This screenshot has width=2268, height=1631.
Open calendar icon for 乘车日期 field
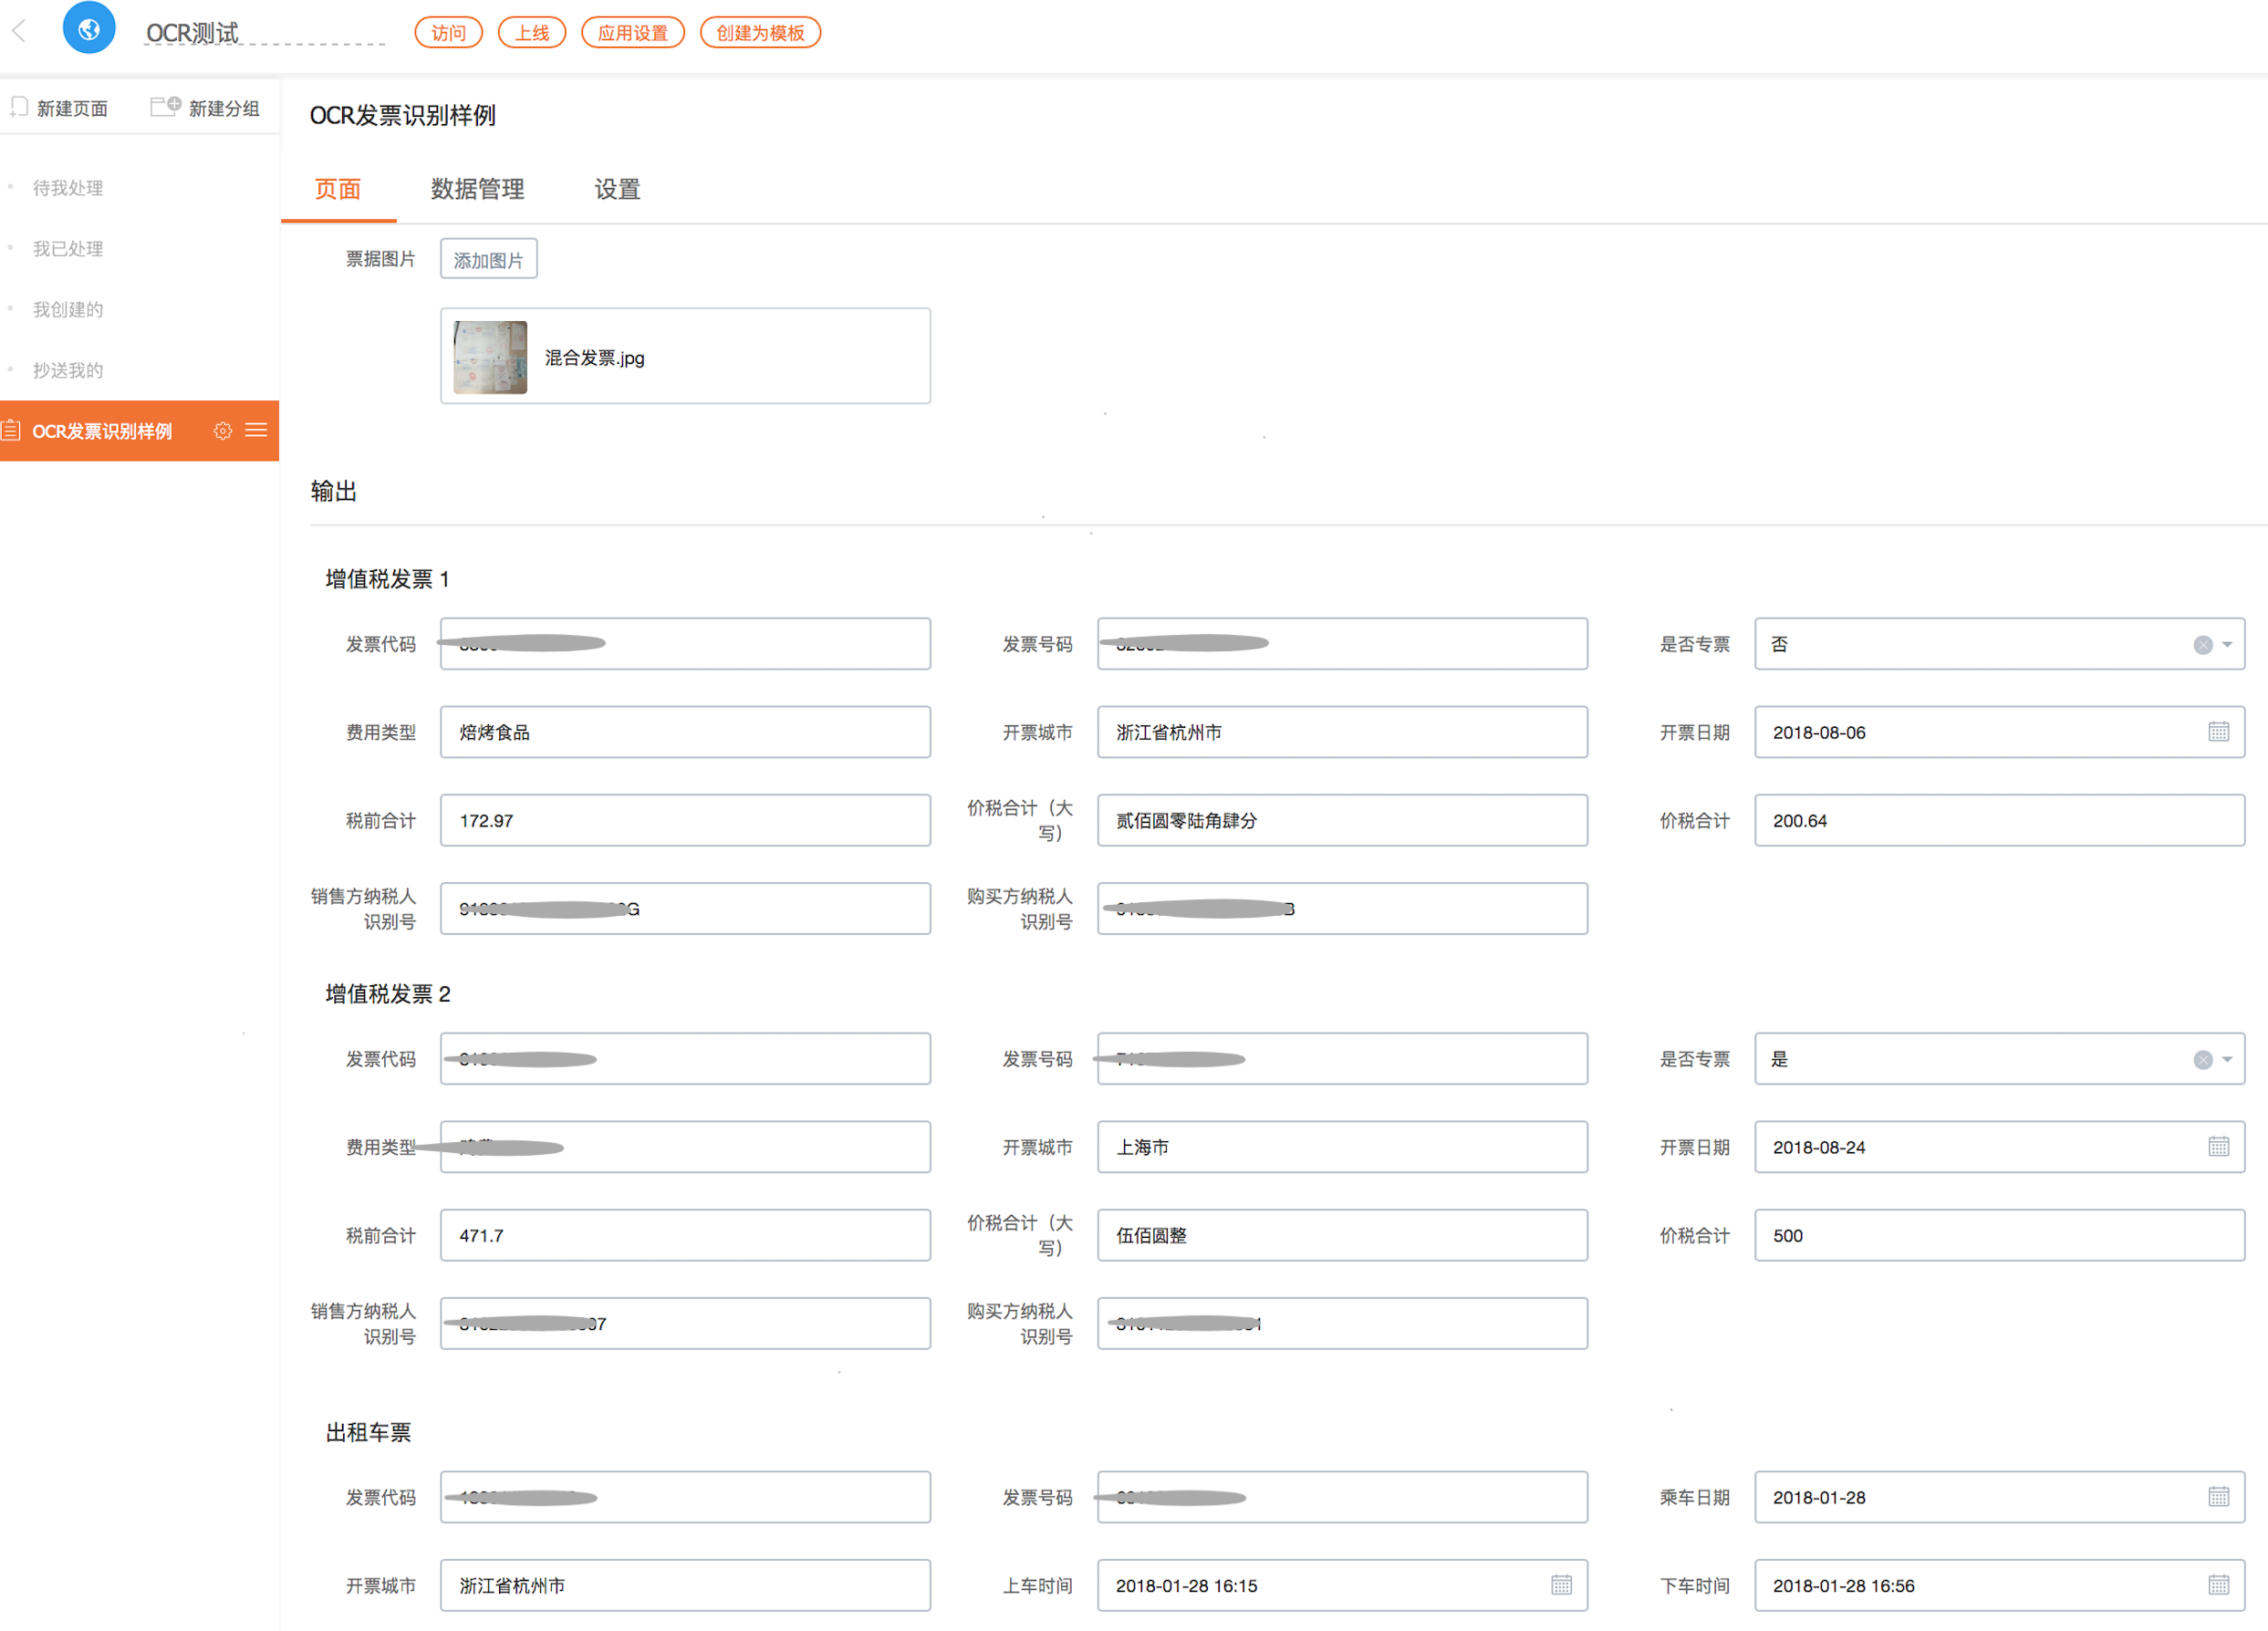[2218, 1497]
